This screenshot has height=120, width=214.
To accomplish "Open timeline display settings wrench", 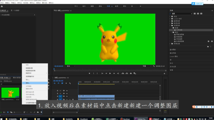I will 70,83.
